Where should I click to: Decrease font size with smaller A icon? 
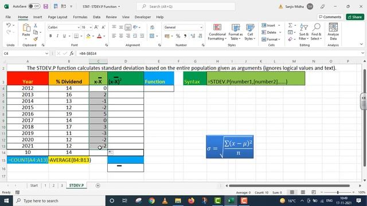tap(103, 27)
